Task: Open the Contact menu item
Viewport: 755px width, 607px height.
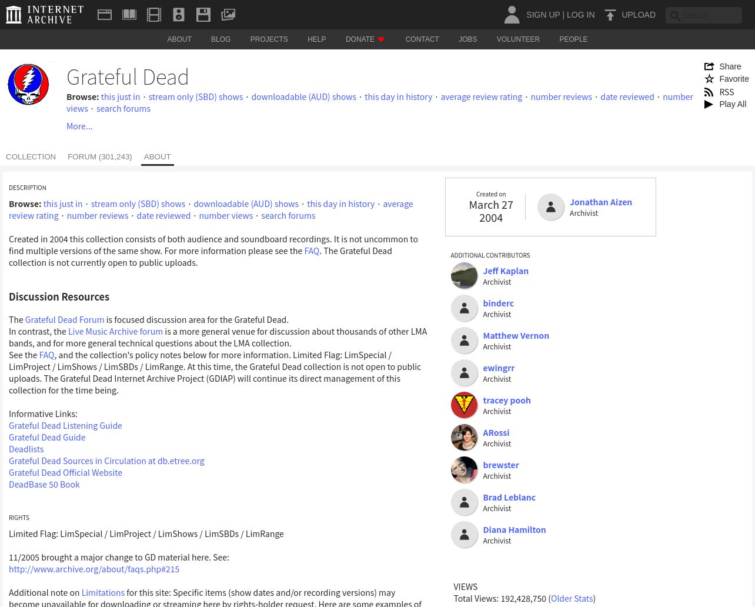Action: [x=422, y=39]
